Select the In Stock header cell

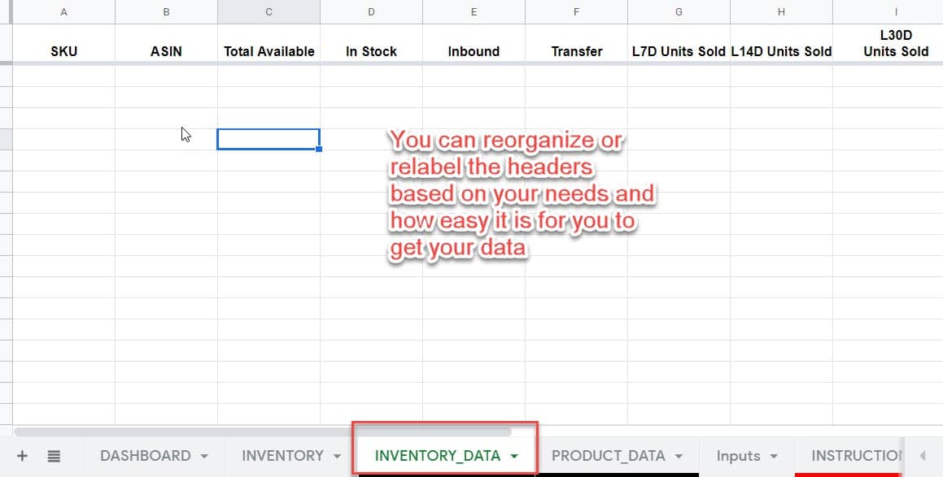pyautogui.click(x=371, y=51)
